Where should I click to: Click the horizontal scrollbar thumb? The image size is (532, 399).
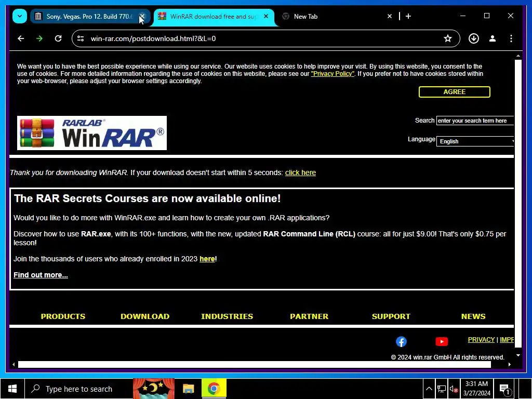255,364
